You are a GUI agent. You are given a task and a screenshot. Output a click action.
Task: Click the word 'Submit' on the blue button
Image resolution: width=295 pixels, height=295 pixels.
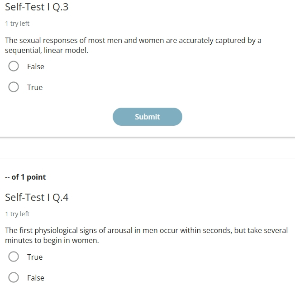coord(147,117)
